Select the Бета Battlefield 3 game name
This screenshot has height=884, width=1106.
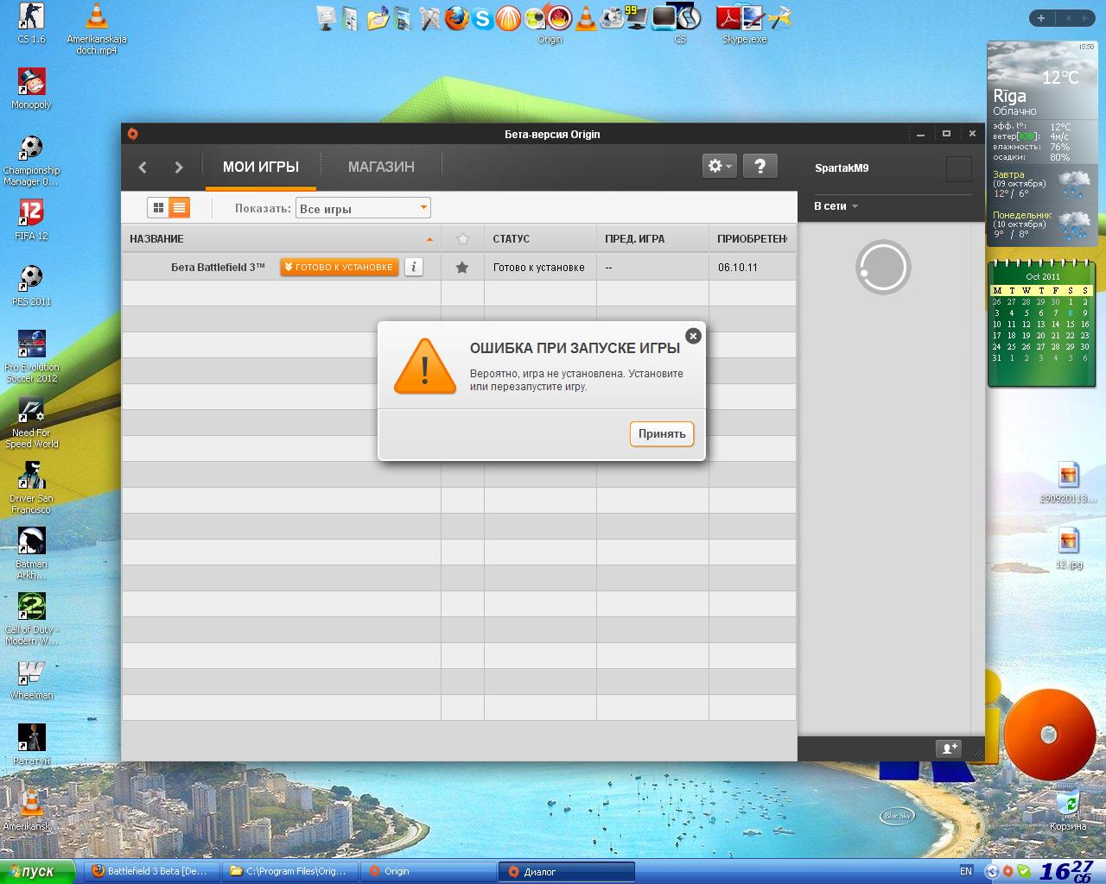[218, 268]
